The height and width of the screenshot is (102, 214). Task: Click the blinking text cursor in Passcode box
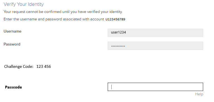coord(112,87)
